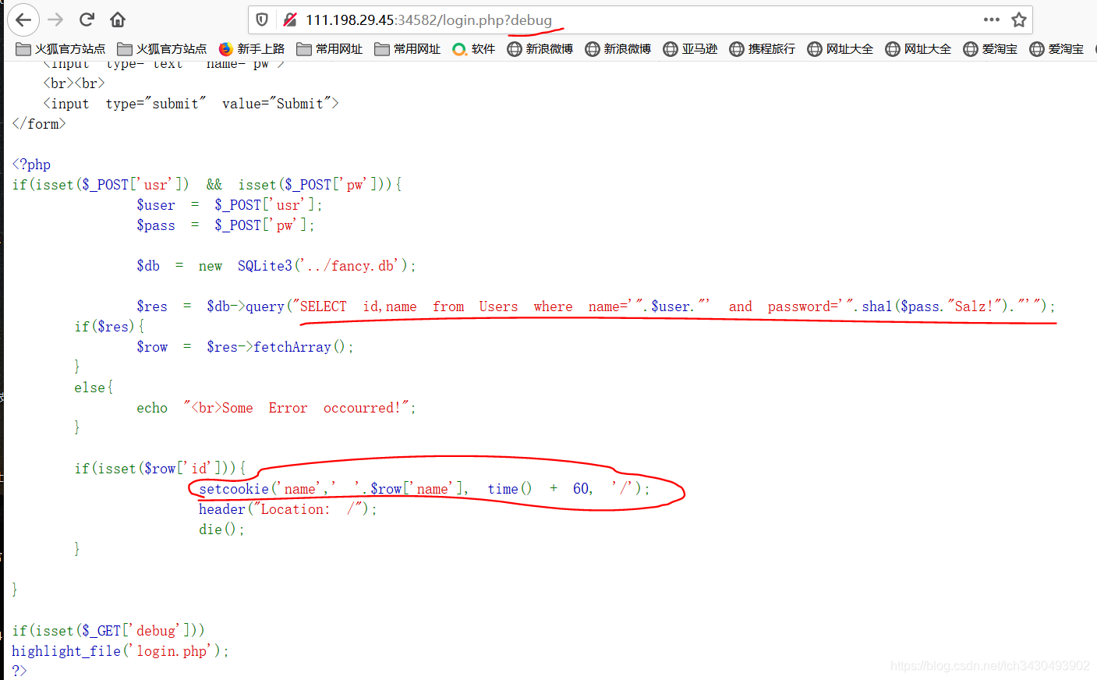Reload the current page
1097x680 pixels.
coord(87,19)
